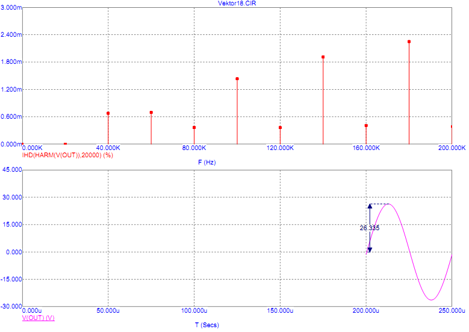Click the 45.000 voltage axis value
469x332 pixels.
coord(12,170)
